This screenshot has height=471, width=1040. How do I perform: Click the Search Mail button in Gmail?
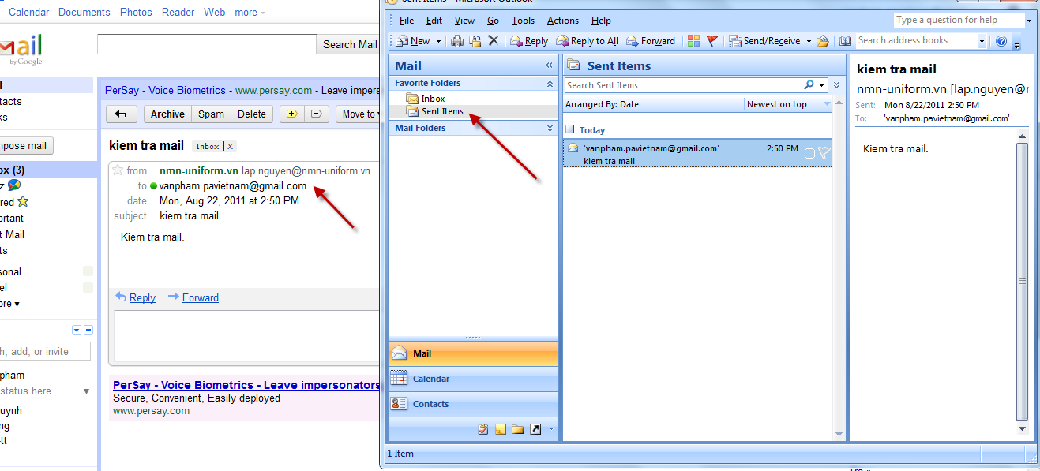(x=350, y=44)
